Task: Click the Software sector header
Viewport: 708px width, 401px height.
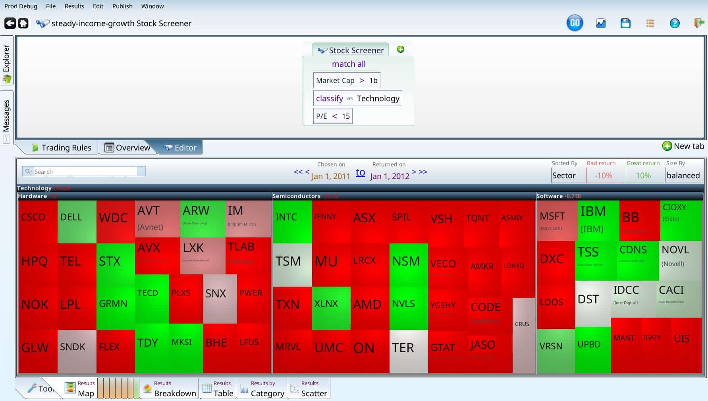Action: click(619, 196)
